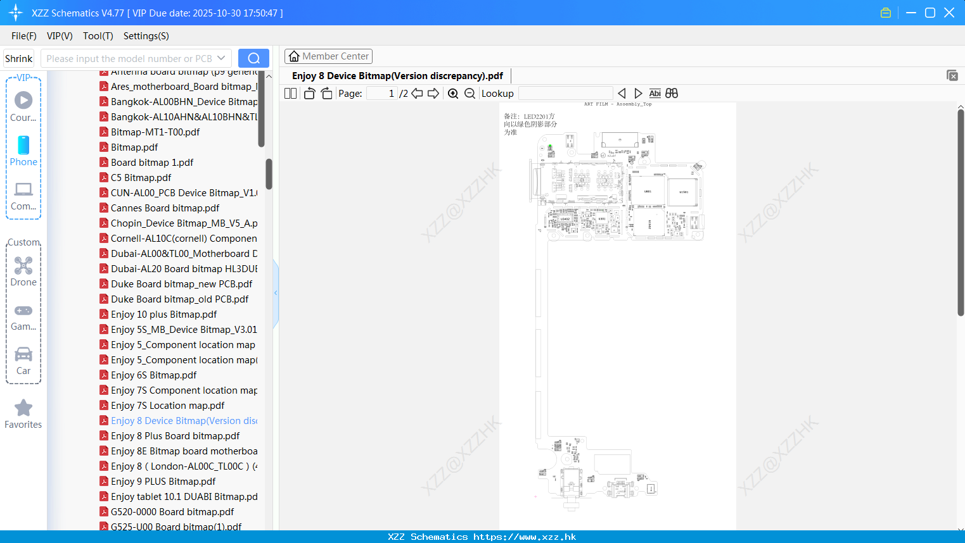Screen dimensions: 965x543
Task: Open the VIP(V) menu
Action: (60, 36)
